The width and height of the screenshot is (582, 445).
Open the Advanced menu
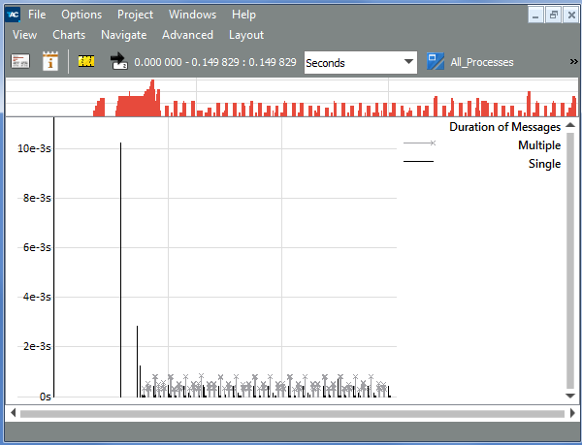click(187, 35)
